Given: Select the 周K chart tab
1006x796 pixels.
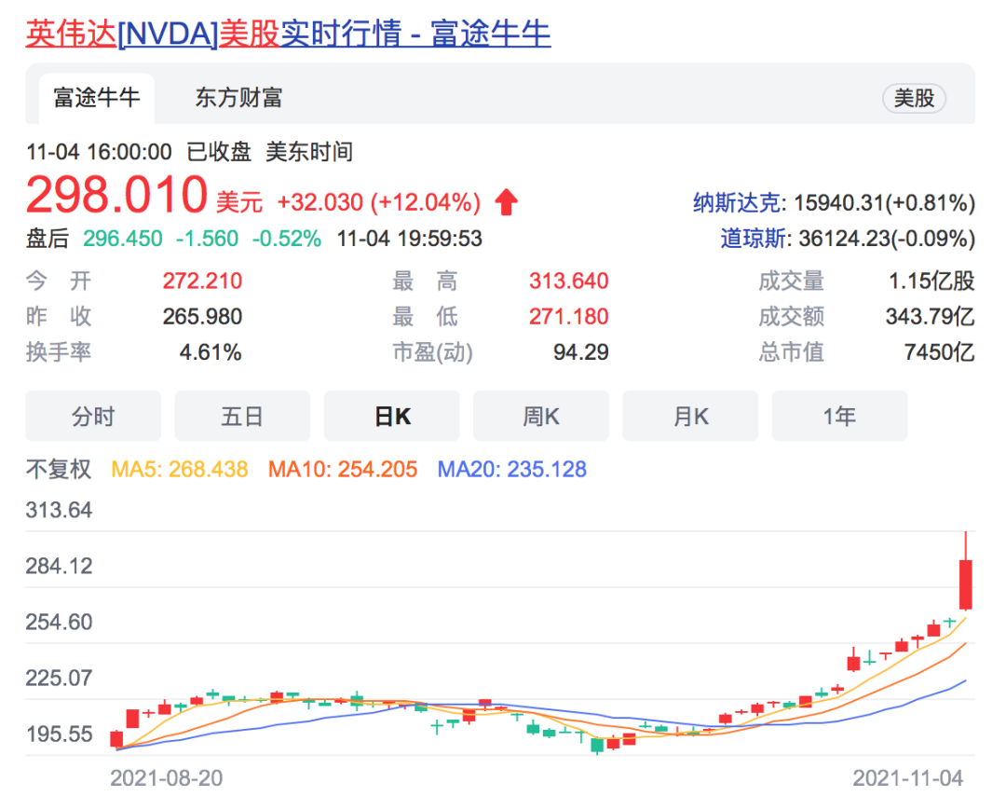Looking at the screenshot, I should coord(541,416).
